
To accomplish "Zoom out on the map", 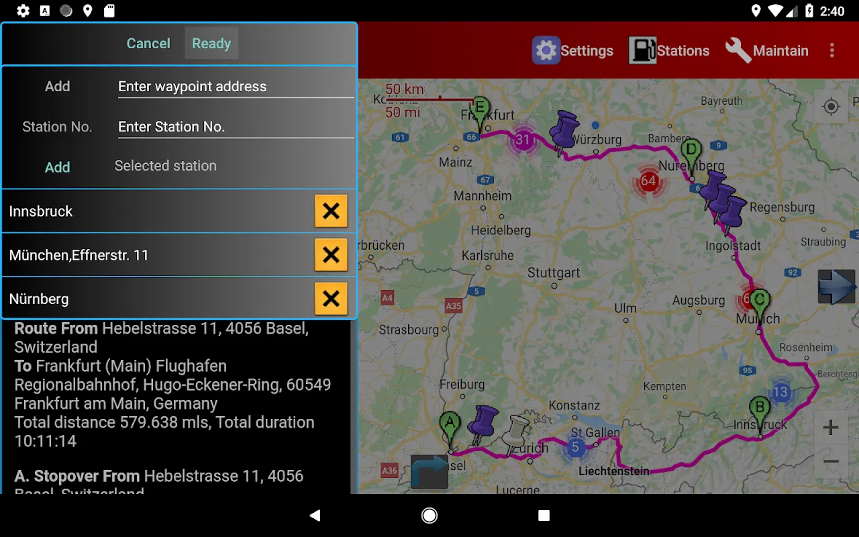I will [831, 462].
